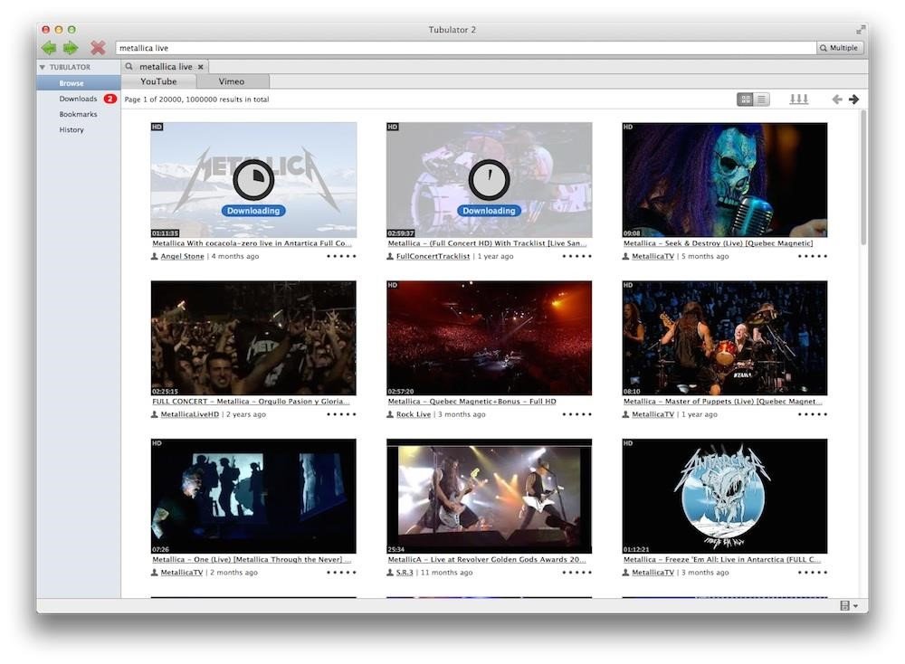The image size is (905, 664).
Task: Click Downloading label on Full Concert HD thumbnail
Action: point(489,211)
